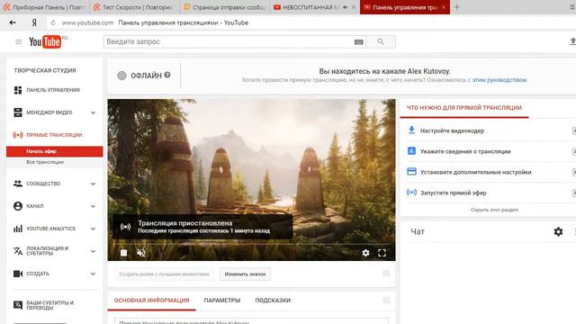Click the video encoder download icon
The image size is (576, 324).
pos(411,130)
